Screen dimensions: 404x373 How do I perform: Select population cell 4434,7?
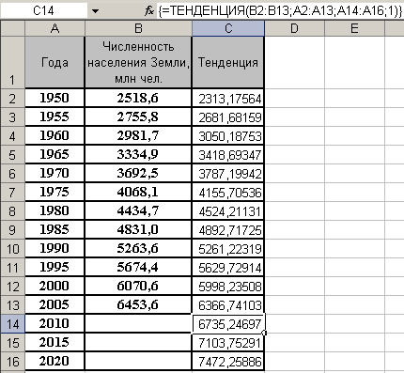pyautogui.click(x=138, y=211)
